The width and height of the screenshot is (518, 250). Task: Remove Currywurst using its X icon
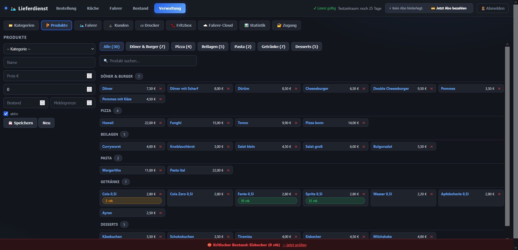160,147
